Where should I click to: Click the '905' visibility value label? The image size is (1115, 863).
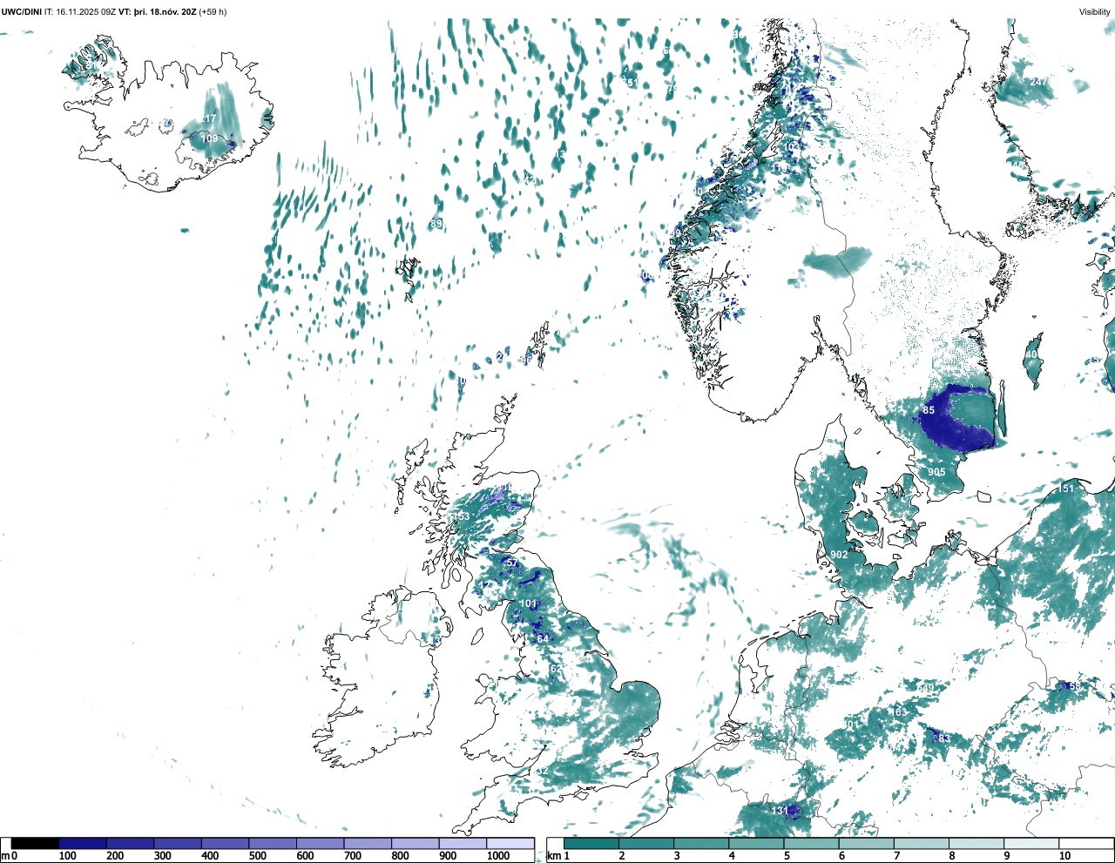pyautogui.click(x=936, y=472)
